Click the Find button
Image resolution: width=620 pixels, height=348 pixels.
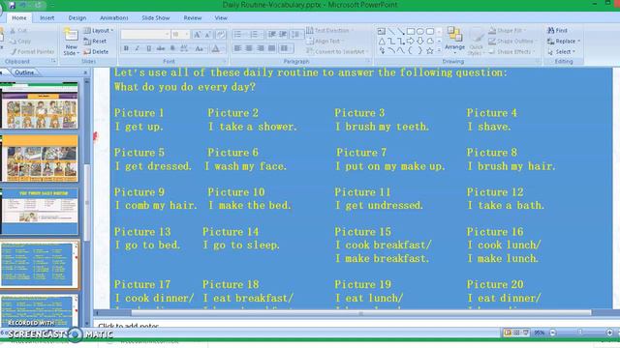click(x=557, y=30)
